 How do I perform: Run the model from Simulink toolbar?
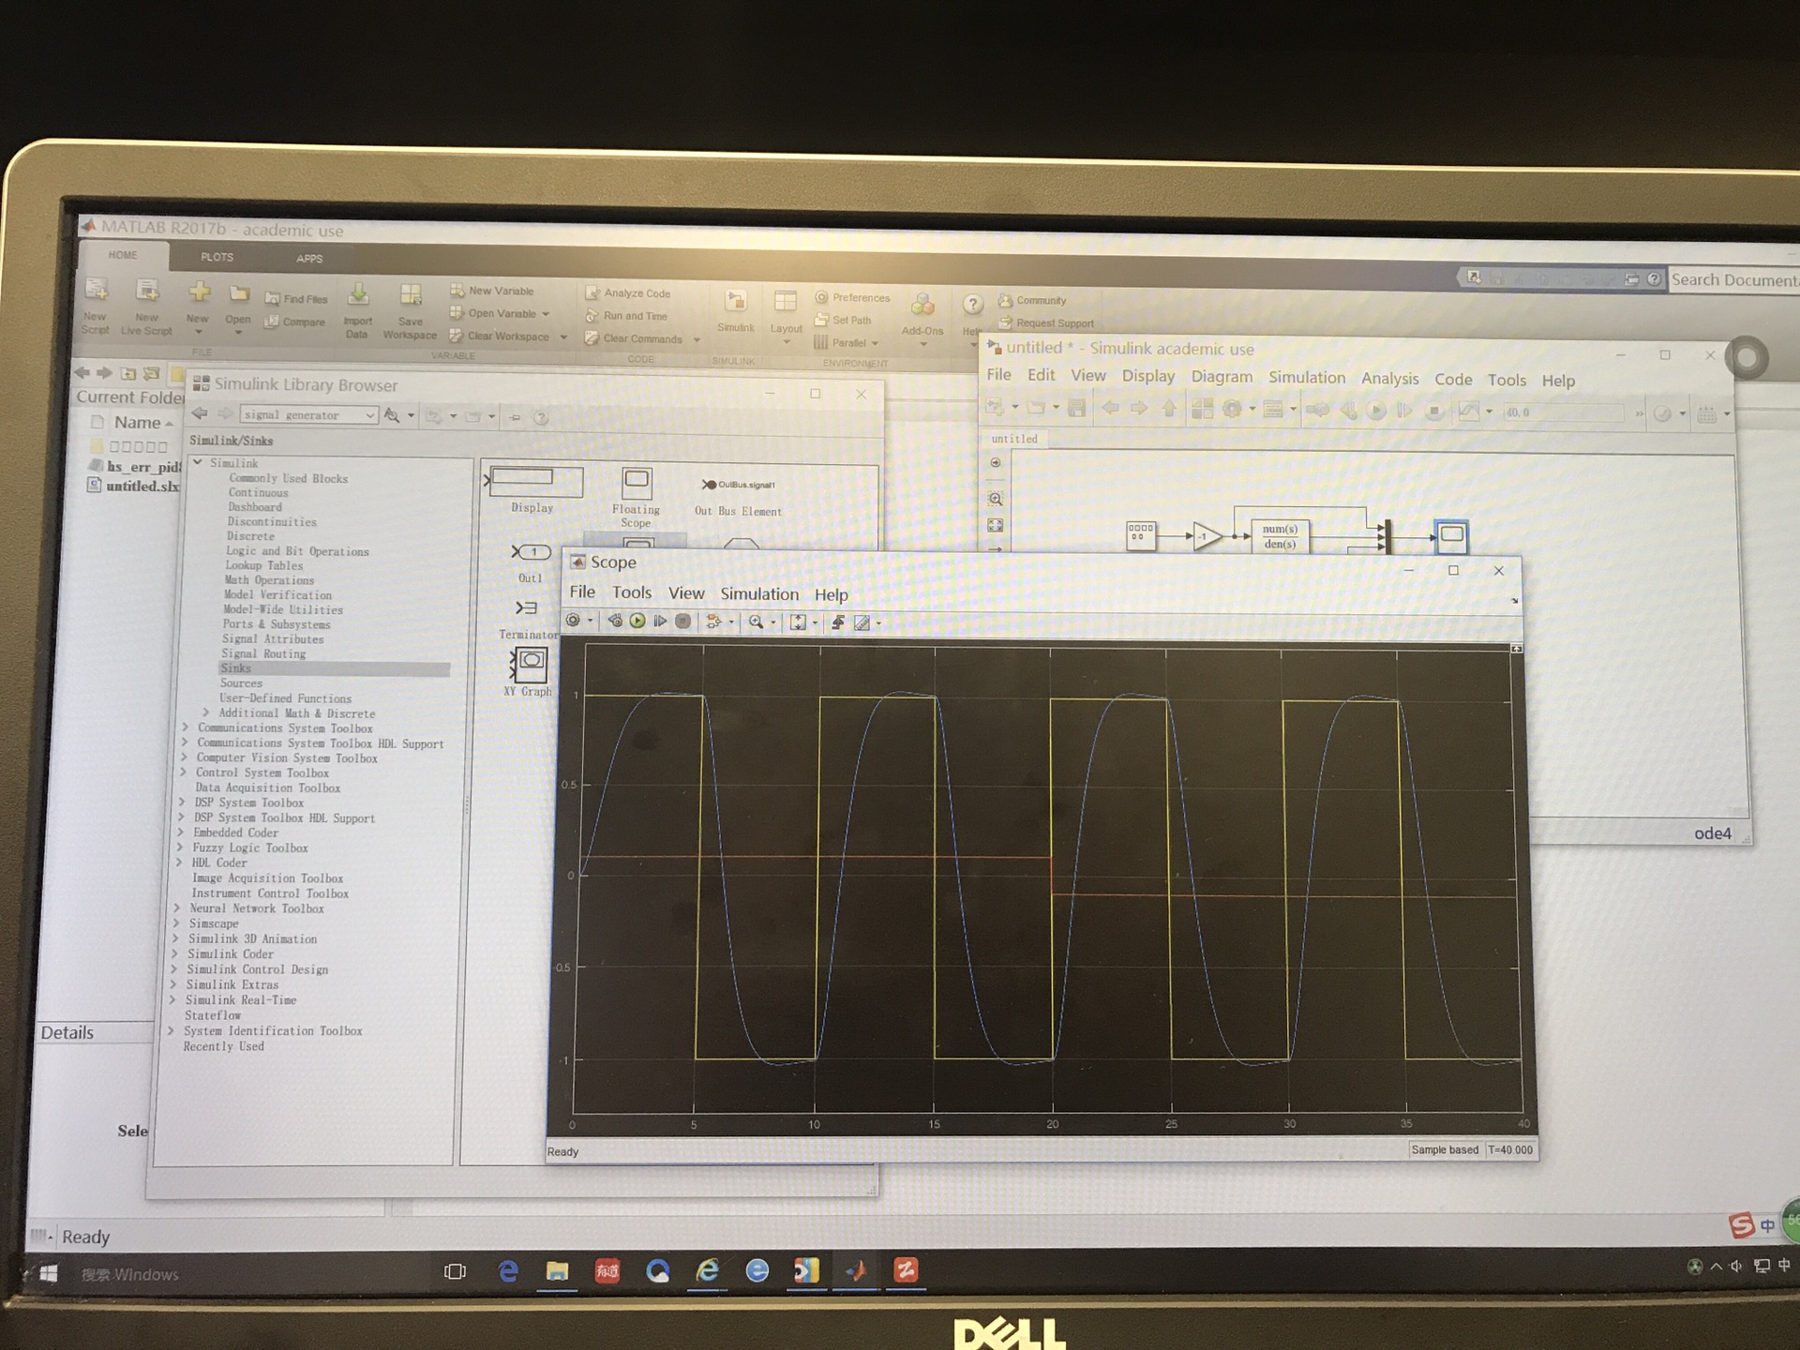click(1375, 411)
